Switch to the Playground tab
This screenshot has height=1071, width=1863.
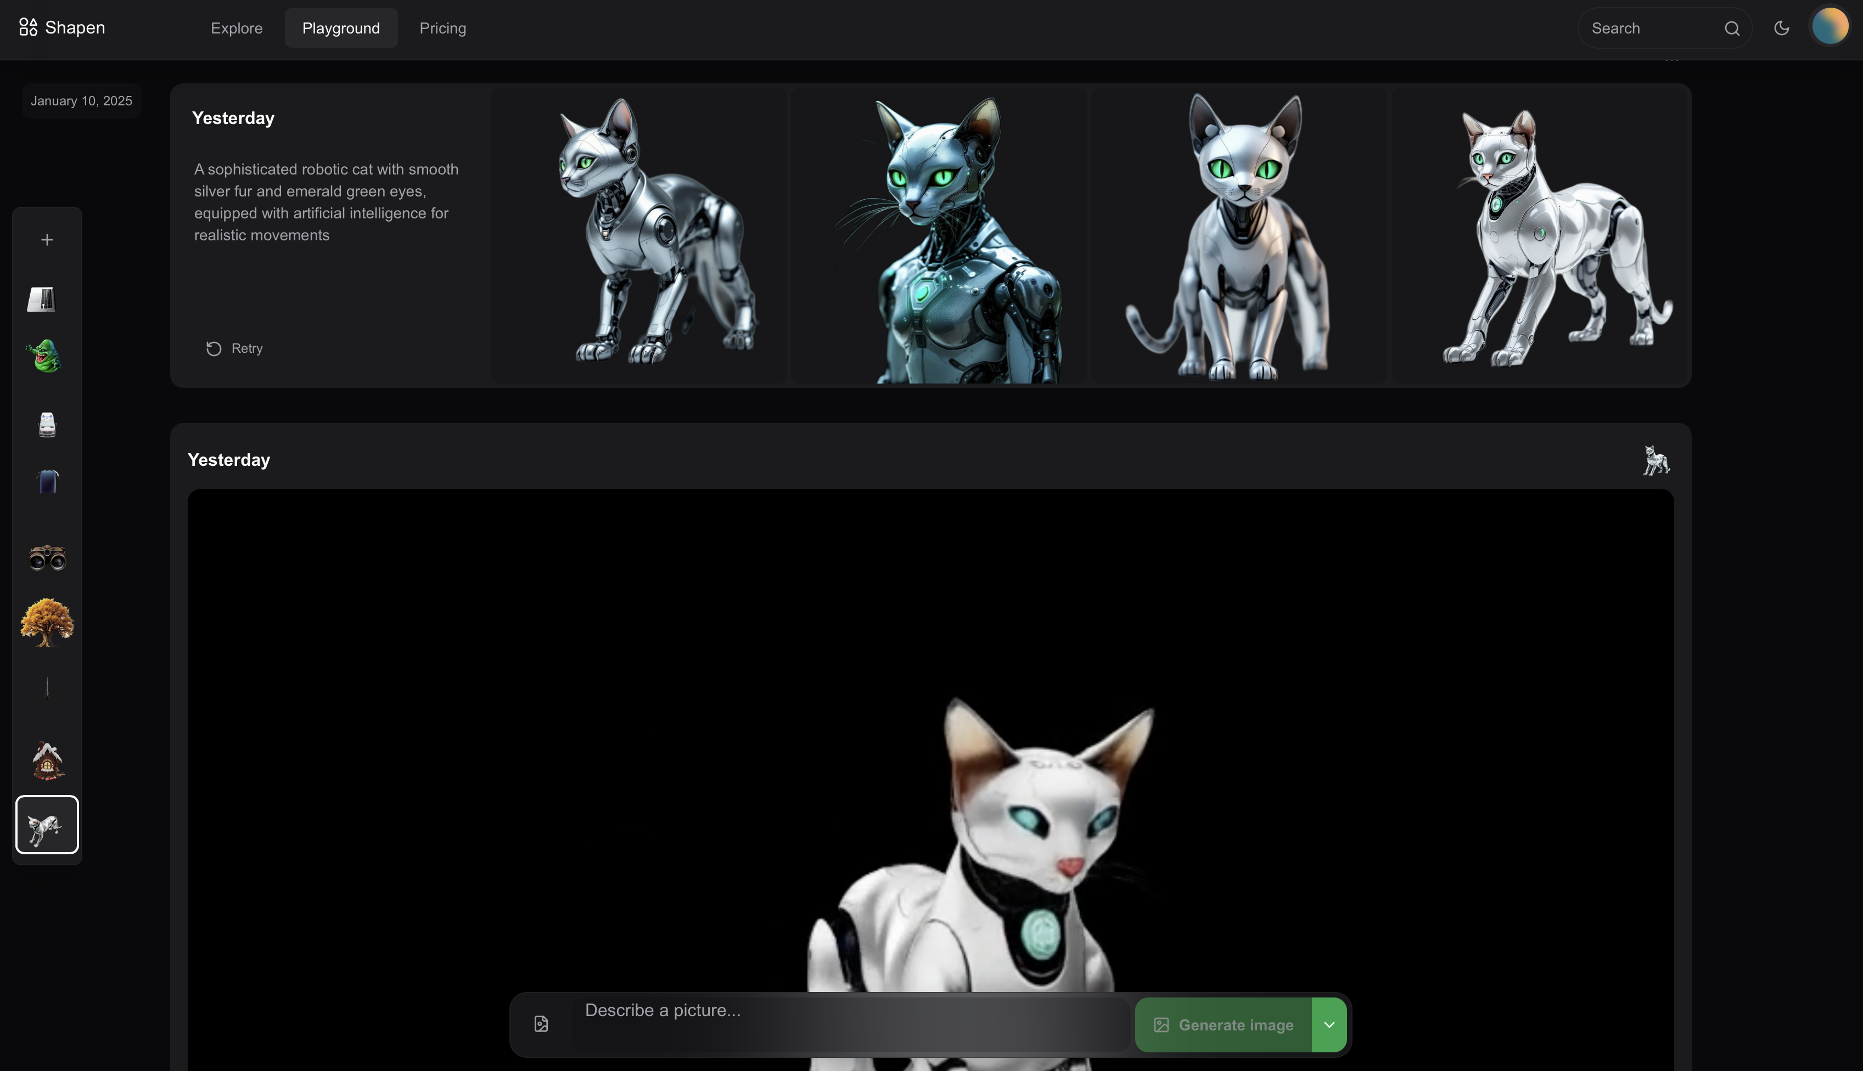click(x=341, y=28)
